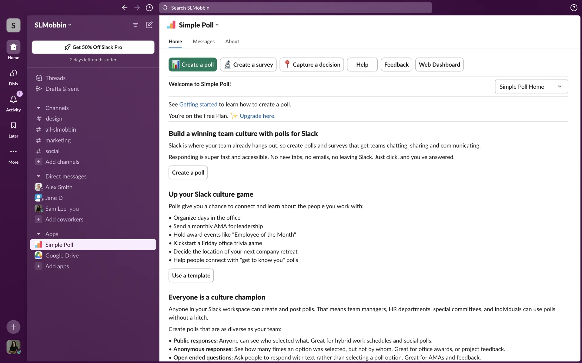Click the Search SLMobbin field
This screenshot has height=363, width=582.
pyautogui.click(x=296, y=8)
